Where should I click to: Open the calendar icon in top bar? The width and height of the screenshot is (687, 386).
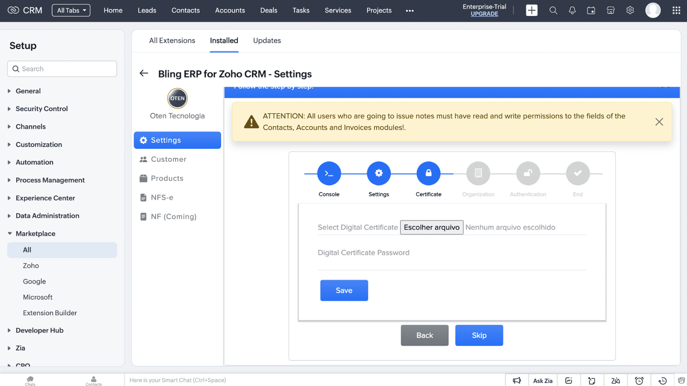coord(591,10)
